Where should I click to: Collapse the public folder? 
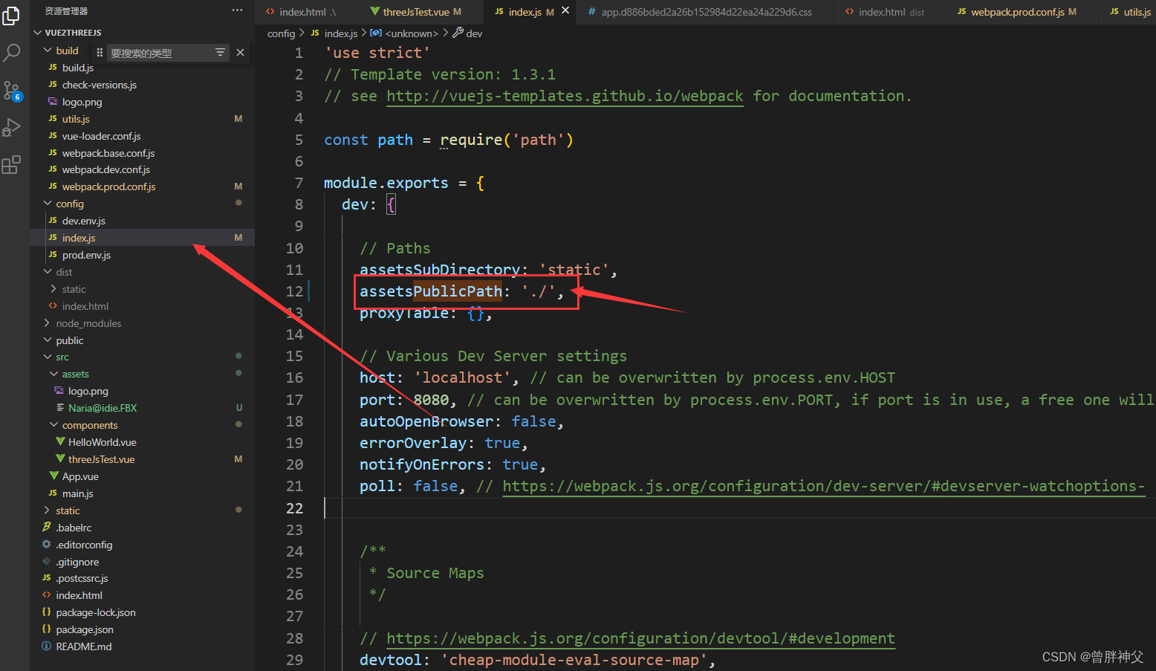pyautogui.click(x=69, y=340)
